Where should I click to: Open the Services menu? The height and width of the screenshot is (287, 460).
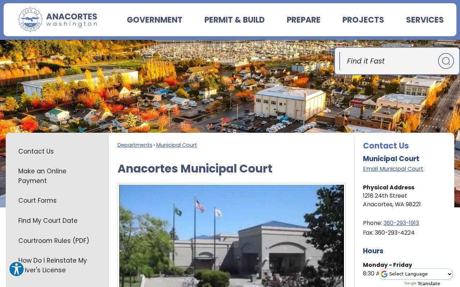click(425, 20)
